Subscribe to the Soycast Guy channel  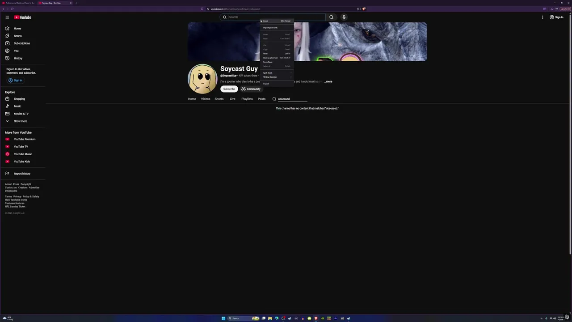[229, 89]
